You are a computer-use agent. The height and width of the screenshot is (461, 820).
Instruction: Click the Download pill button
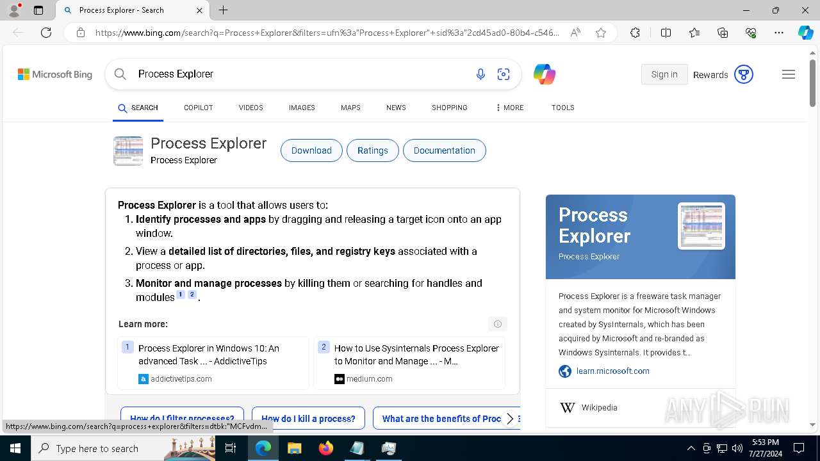pos(311,150)
